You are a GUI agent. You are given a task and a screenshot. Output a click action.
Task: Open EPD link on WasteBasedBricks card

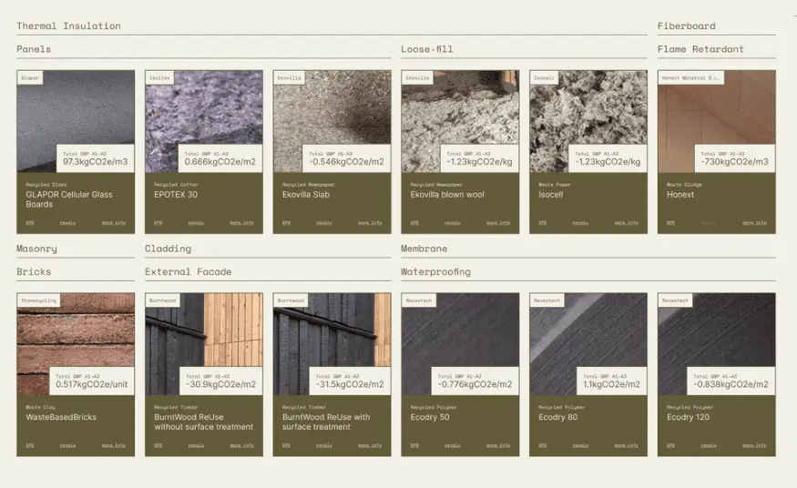[x=30, y=445]
